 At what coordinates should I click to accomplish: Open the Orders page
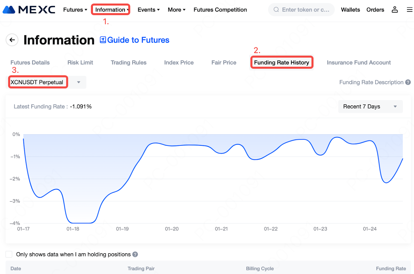(x=375, y=10)
